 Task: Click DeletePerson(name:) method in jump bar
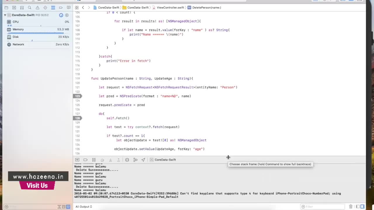[x=204, y=8]
